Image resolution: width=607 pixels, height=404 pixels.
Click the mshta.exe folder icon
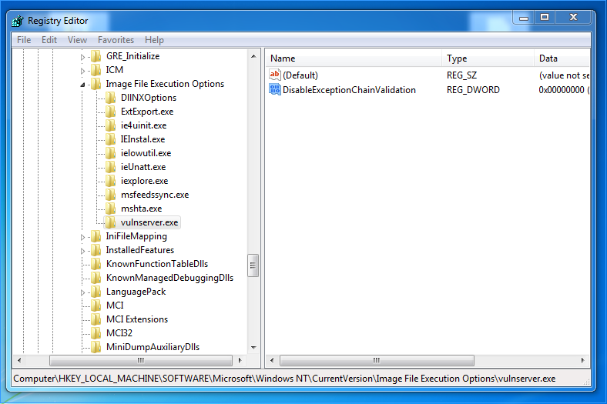click(x=111, y=209)
